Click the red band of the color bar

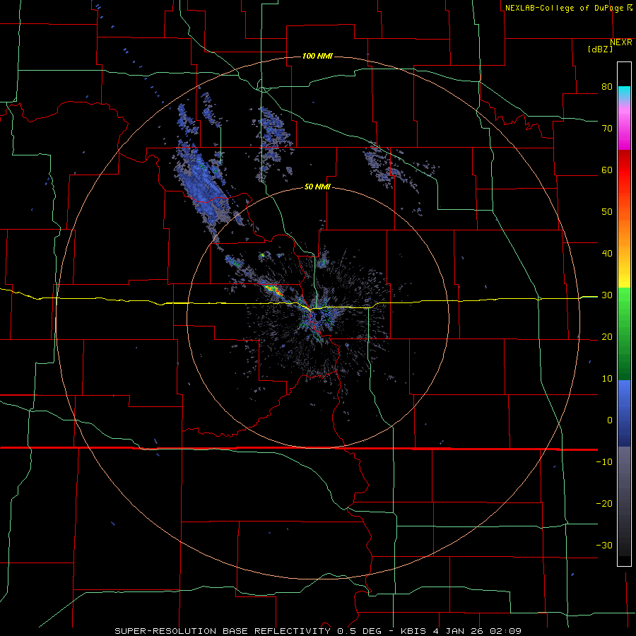[x=624, y=170]
